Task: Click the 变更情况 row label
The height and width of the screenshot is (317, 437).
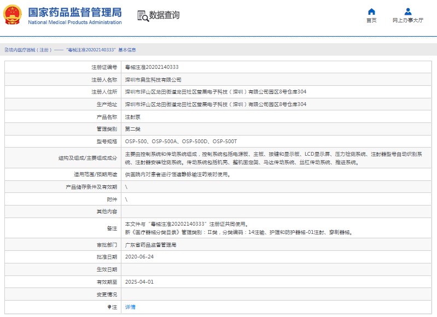Action: pyautogui.click(x=107, y=295)
